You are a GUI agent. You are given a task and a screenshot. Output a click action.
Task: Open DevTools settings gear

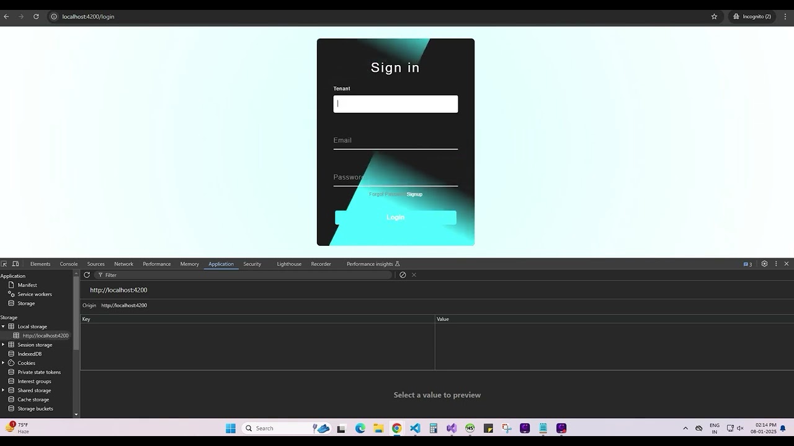(764, 264)
